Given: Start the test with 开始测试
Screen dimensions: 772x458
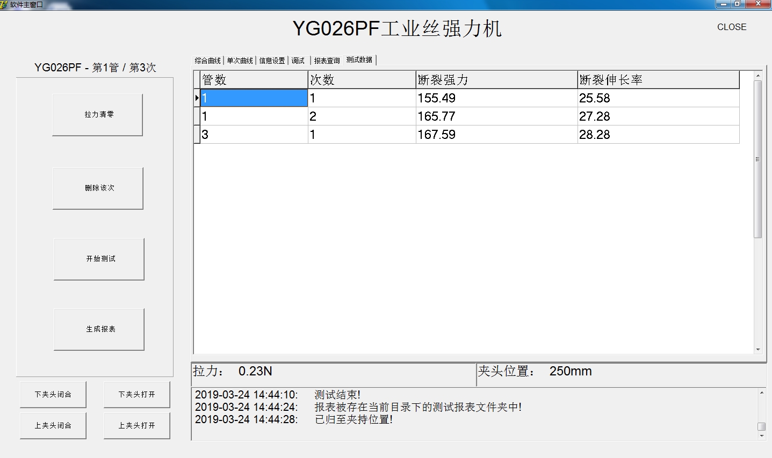Looking at the screenshot, I should pos(99,259).
